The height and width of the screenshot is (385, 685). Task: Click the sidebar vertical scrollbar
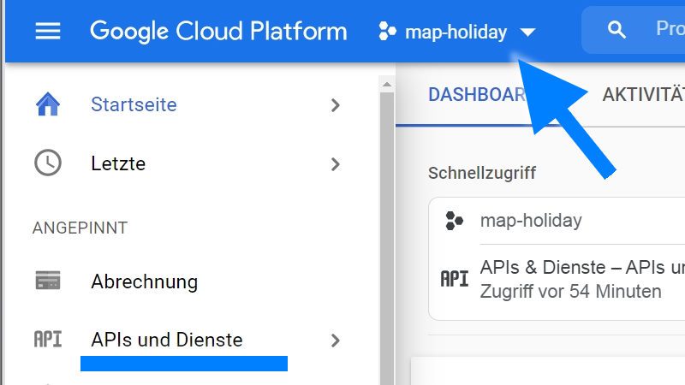click(386, 231)
